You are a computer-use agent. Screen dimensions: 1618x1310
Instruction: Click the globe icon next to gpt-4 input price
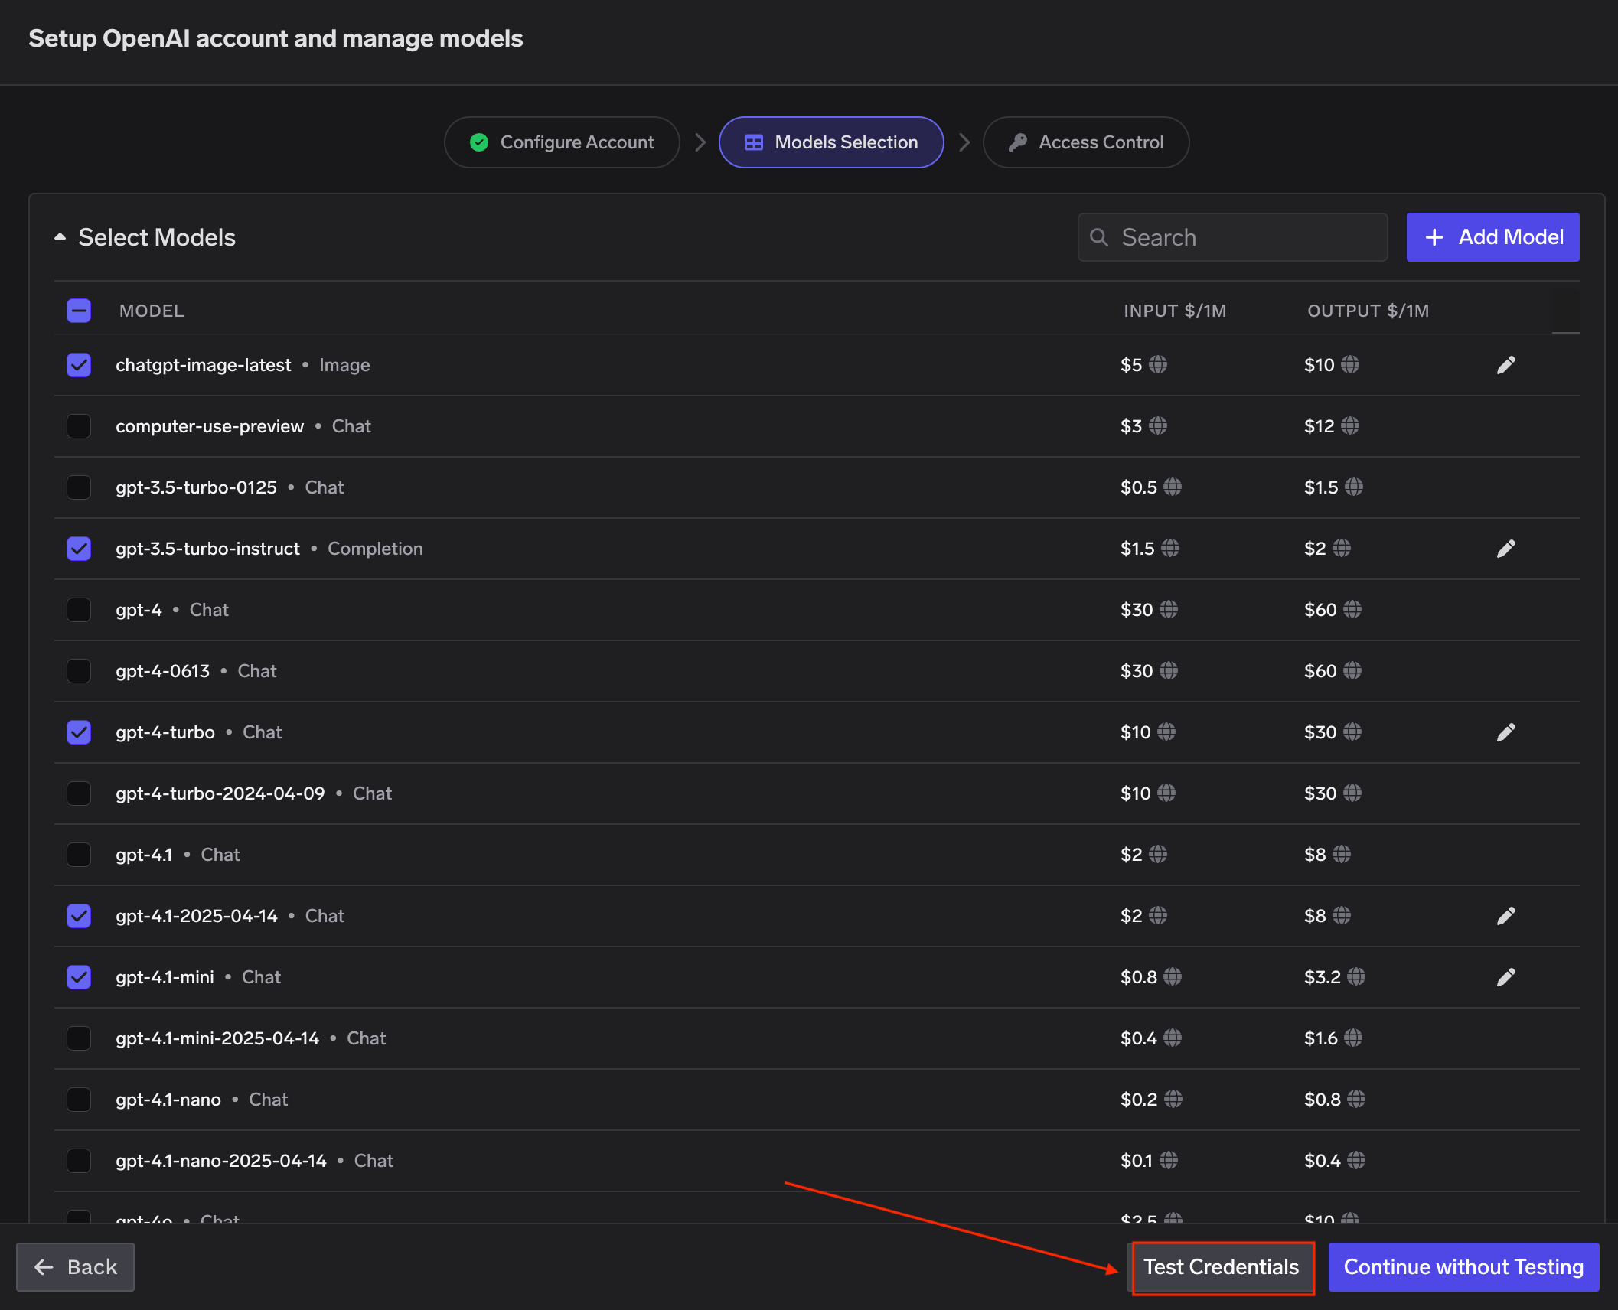coord(1167,610)
